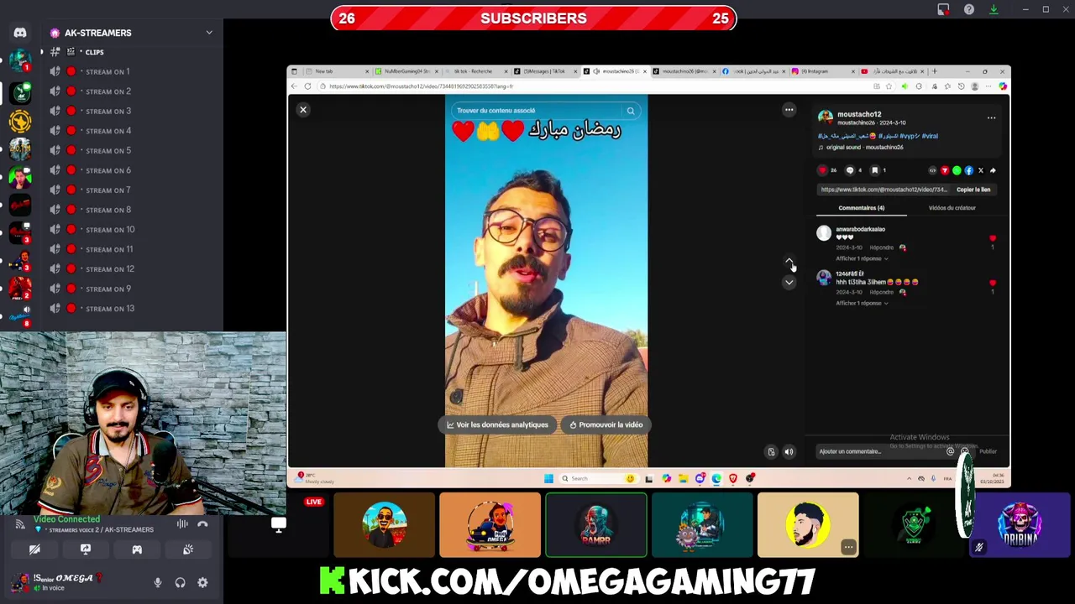Image resolution: width=1075 pixels, height=604 pixels.
Task: Click the shared screen's taskbar Search box
Action: (598, 478)
